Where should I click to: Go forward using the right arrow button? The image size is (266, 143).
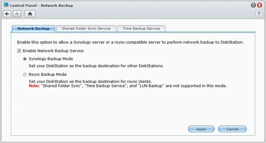pos(17,14)
